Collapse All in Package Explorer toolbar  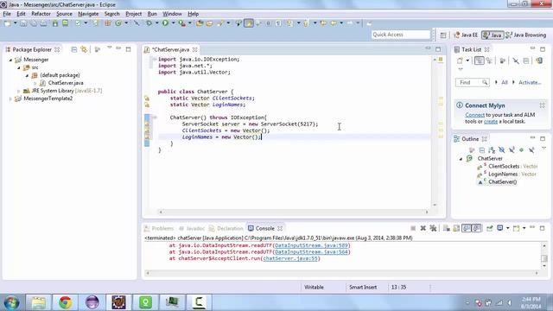(x=74, y=50)
